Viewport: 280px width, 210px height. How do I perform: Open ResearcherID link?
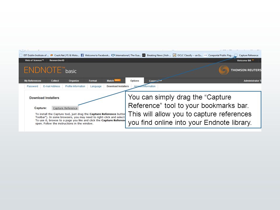tap(57, 60)
